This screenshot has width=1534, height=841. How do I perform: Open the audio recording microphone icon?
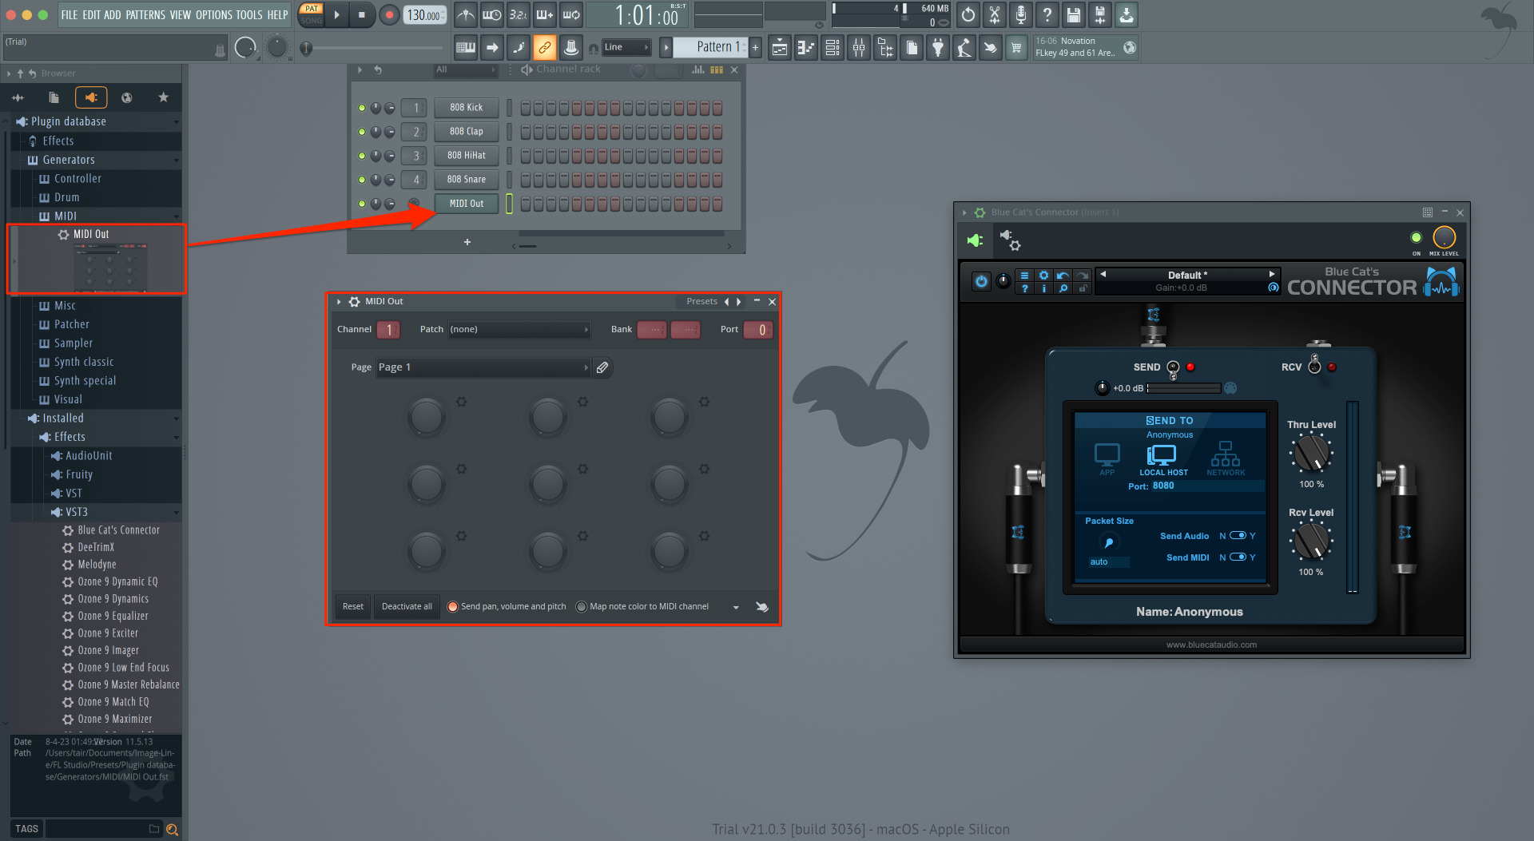pyautogui.click(x=1020, y=14)
